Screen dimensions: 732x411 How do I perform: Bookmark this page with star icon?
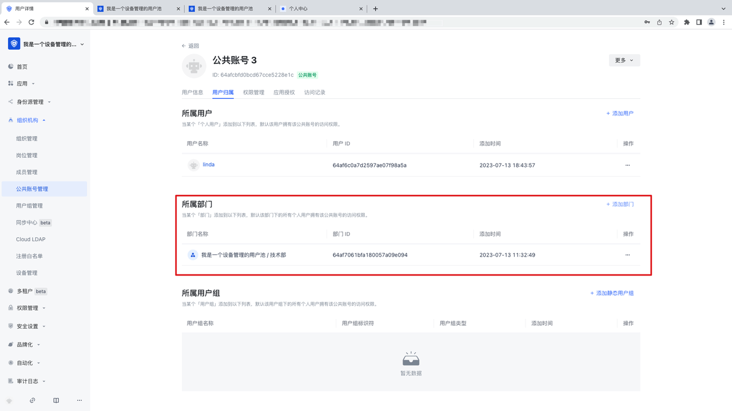[671, 22]
